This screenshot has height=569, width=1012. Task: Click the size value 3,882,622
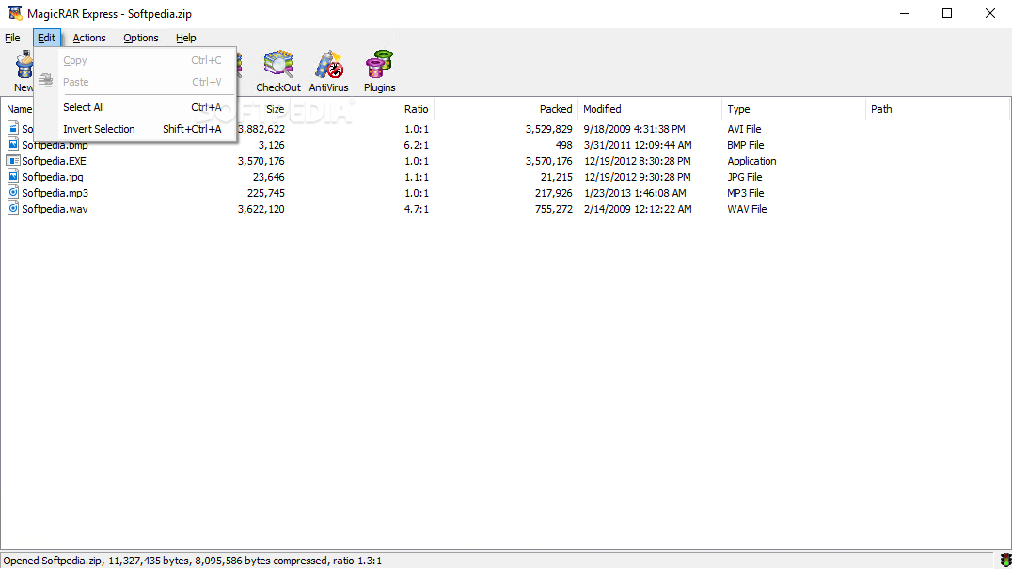pos(261,129)
